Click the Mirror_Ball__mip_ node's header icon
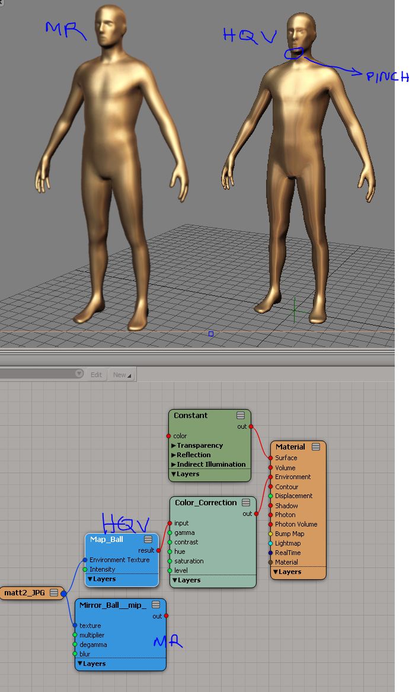 pos(156,605)
